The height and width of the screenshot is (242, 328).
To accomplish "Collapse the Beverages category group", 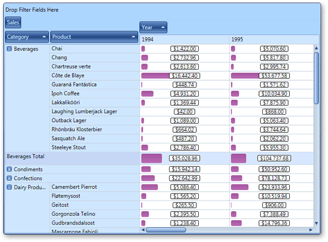I will 9,49.
